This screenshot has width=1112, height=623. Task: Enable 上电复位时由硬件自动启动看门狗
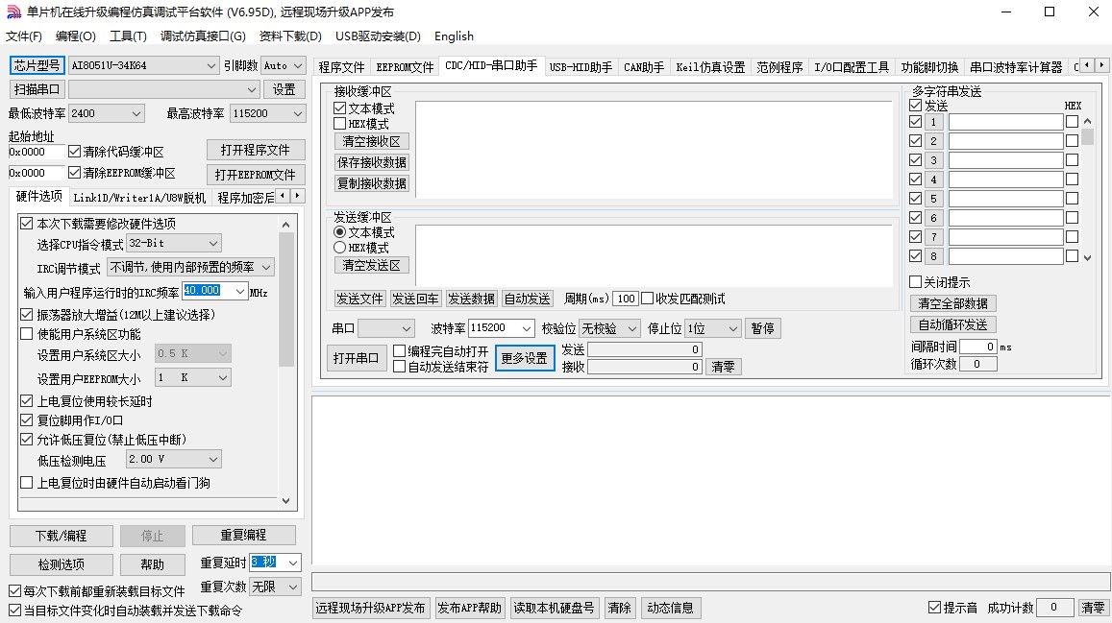click(27, 483)
